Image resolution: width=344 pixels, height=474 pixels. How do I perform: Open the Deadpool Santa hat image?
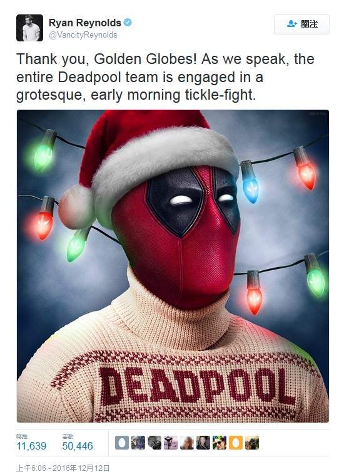[x=173, y=266]
